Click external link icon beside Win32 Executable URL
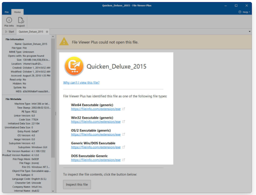Image resolution: width=256 pixels, height=195 pixels. (x=124, y=122)
